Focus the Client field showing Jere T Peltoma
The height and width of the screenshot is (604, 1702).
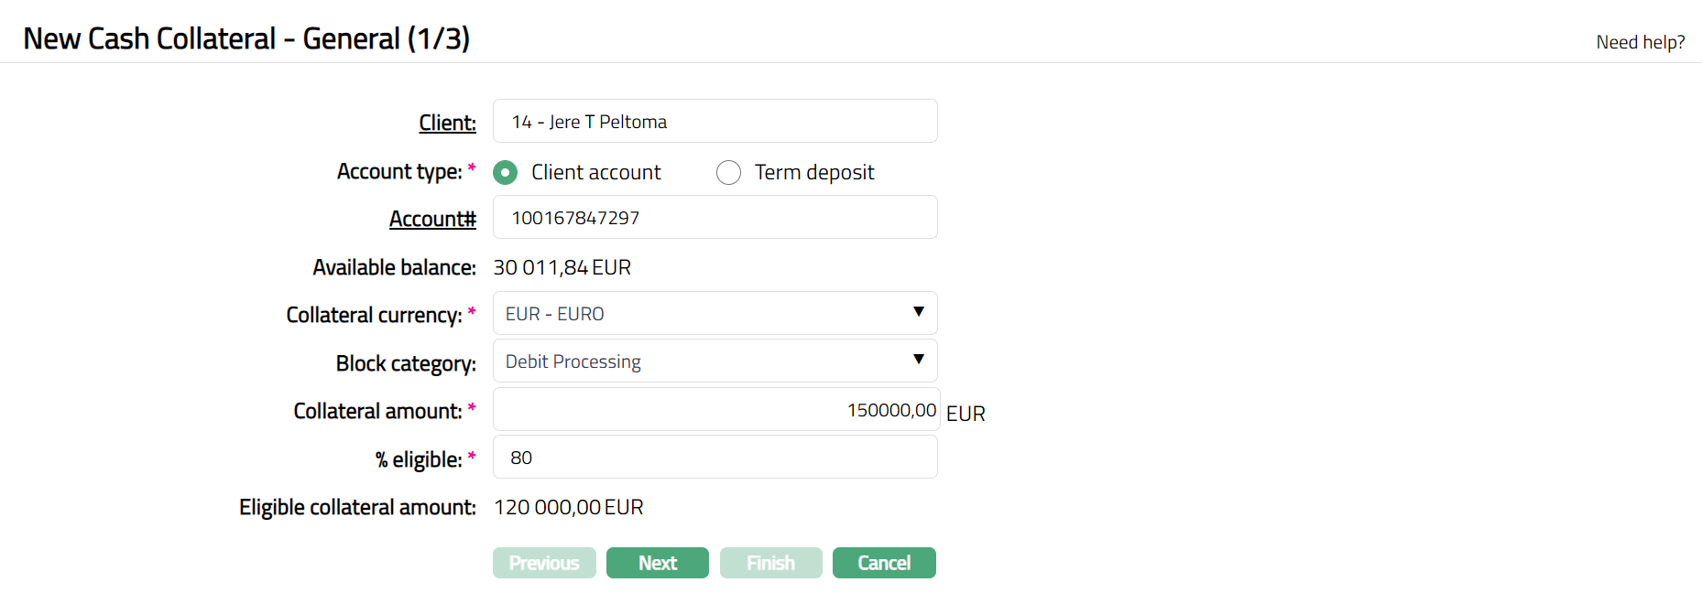(715, 122)
